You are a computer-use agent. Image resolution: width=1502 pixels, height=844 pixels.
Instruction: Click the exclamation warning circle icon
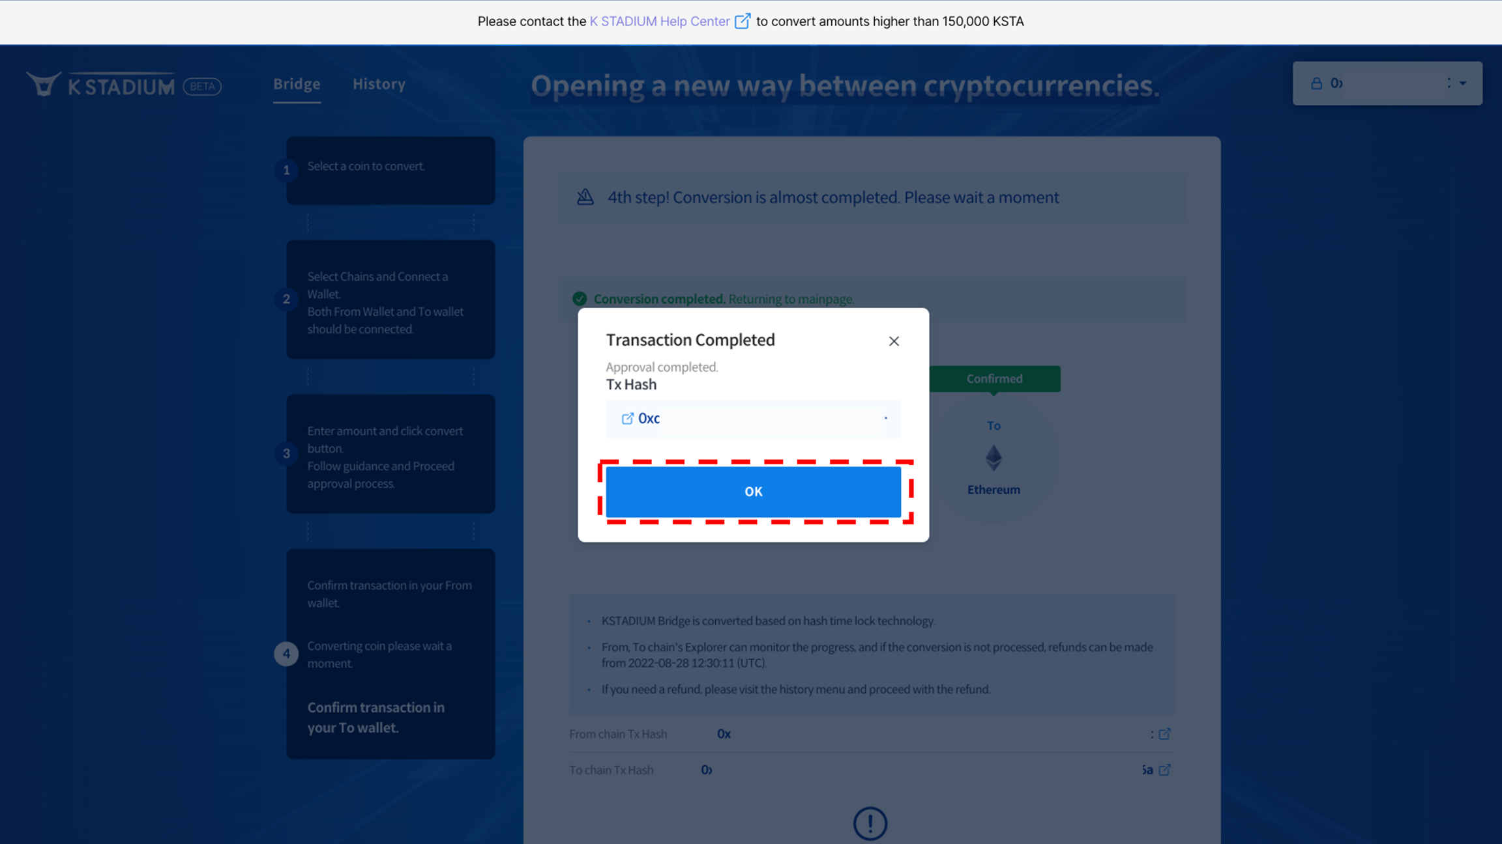click(870, 823)
